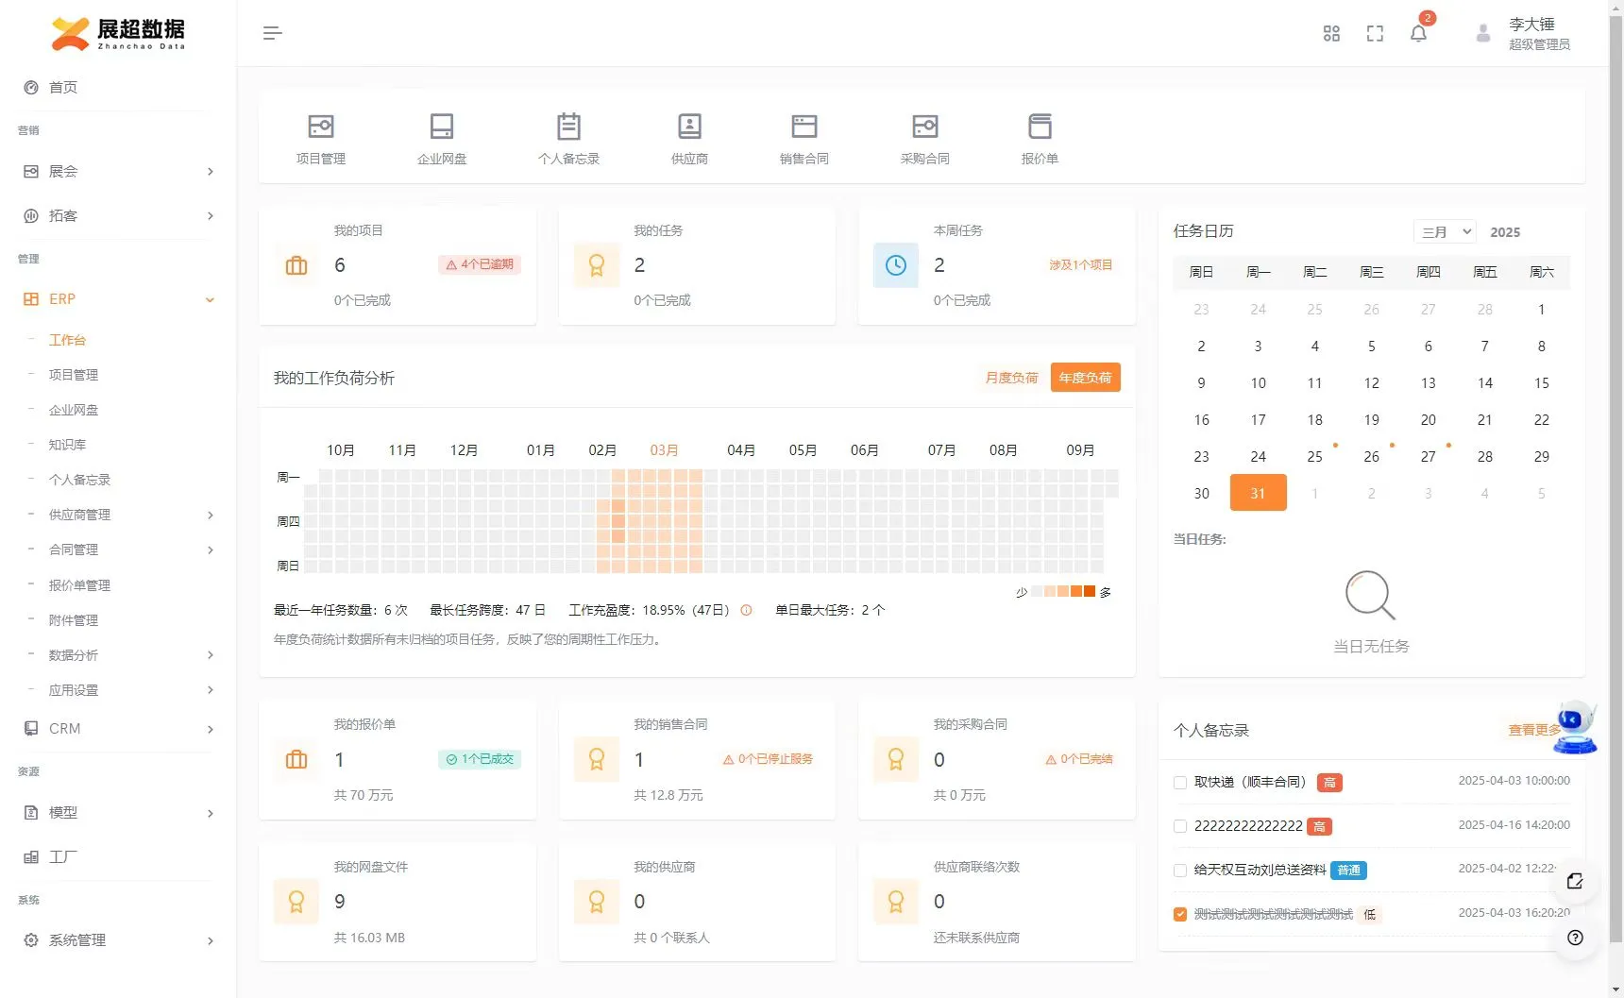1624x998 pixels.
Task: Expand the 系统管理 menu
Action: pyautogui.click(x=118, y=940)
